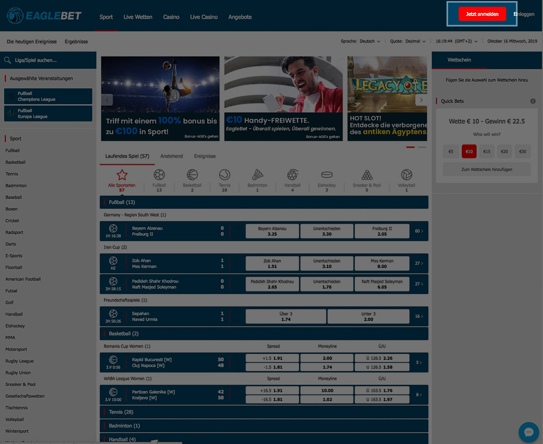Screen dimensions: 543x444
Task: Switch to the Anstehend tab
Action: click(x=171, y=156)
